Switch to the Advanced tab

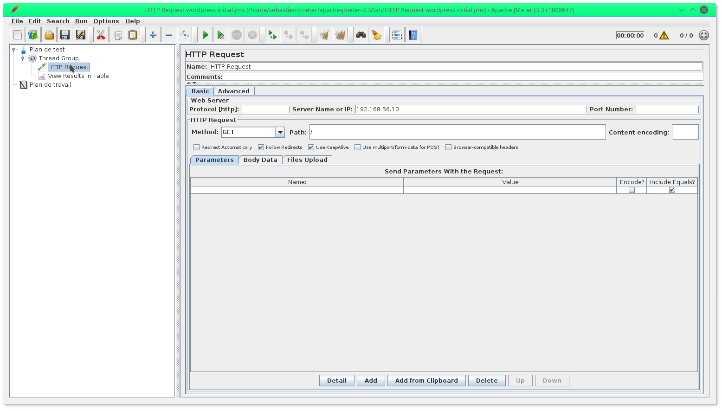point(234,91)
